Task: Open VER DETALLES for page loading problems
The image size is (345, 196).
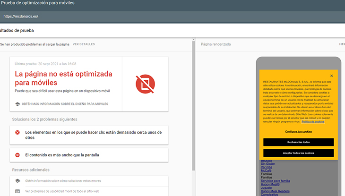Action: 84,44
